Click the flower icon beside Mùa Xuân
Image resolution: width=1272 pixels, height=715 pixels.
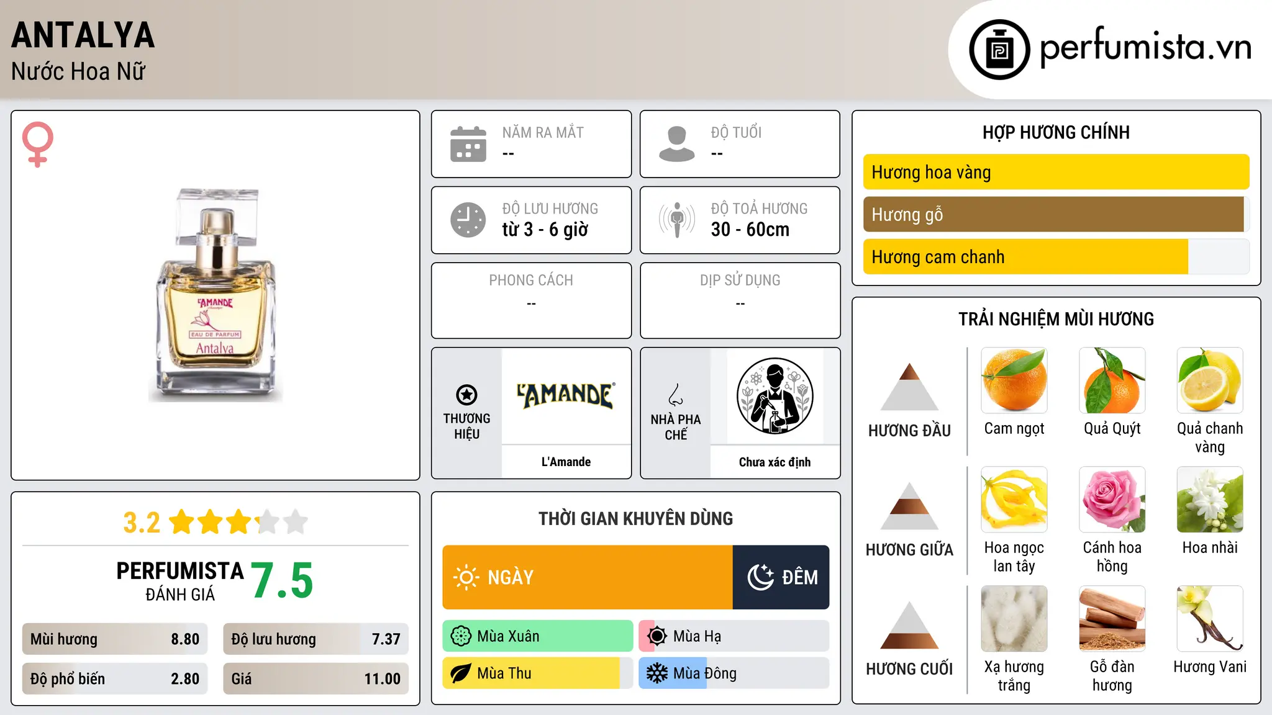coord(461,636)
